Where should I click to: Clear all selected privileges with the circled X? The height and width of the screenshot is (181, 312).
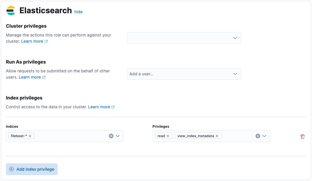(x=258, y=136)
